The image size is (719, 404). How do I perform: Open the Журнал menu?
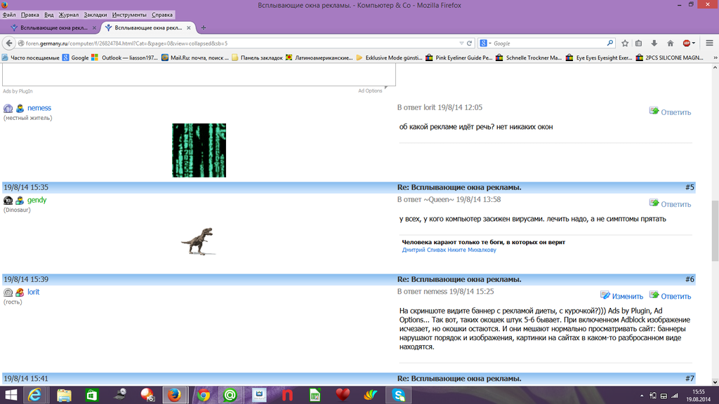click(x=68, y=15)
